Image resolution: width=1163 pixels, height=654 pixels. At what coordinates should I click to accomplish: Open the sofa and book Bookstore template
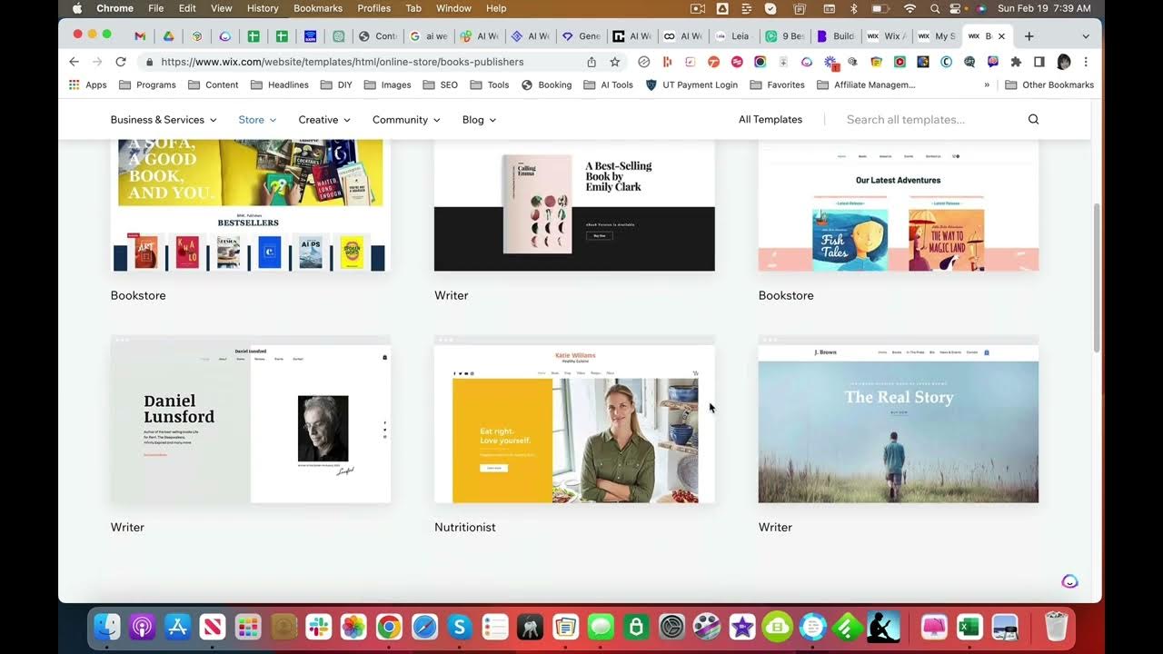coord(251,205)
